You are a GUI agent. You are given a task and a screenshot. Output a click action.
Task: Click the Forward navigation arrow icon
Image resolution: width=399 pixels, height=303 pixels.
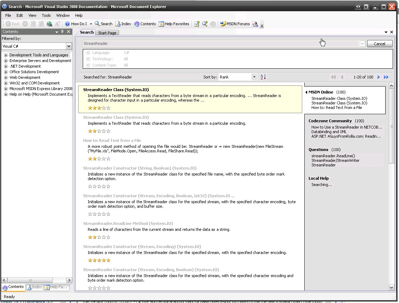(25, 24)
